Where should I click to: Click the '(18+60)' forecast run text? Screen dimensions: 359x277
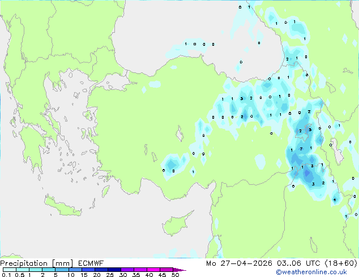coord(341,263)
